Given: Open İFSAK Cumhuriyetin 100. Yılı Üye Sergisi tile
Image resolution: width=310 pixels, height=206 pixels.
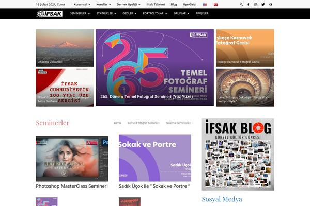Looking at the screenshot, I should tap(65, 88).
